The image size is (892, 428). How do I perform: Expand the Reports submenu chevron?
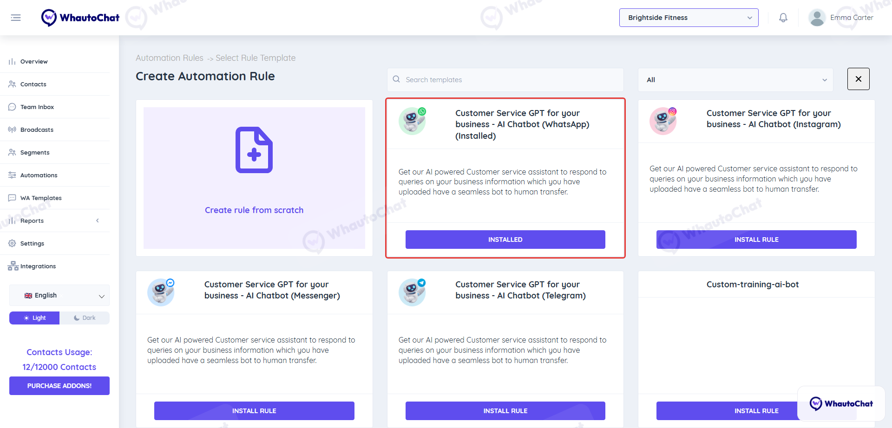point(98,220)
